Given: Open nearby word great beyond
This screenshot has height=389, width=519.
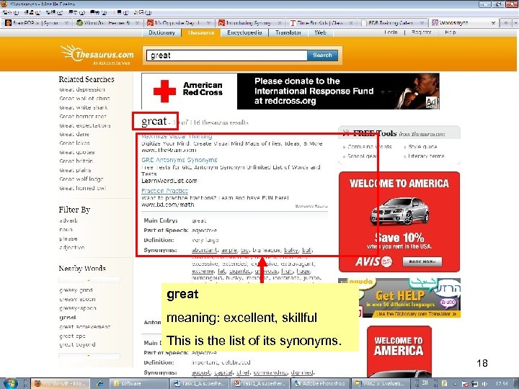Looking at the screenshot, I should point(77,344).
